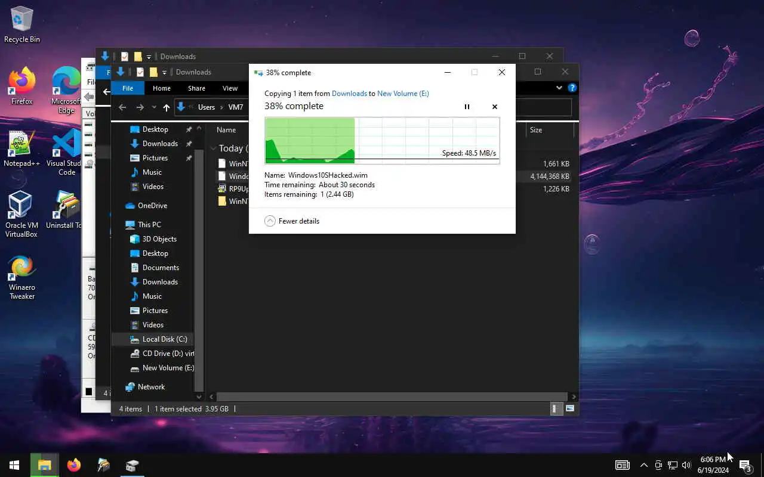Open File Explorer from the taskbar

[x=44, y=465]
